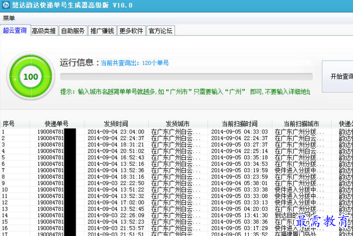The height and width of the screenshot is (236, 353).
Task: Select scan time 2014-09-05 03:35:18
Action: (240, 157)
